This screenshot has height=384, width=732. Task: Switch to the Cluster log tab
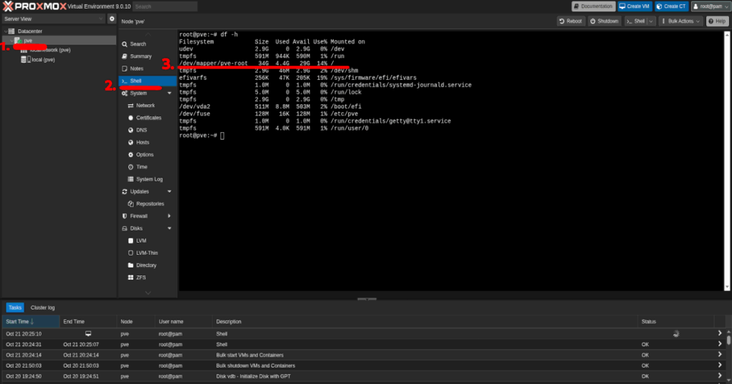(43, 308)
